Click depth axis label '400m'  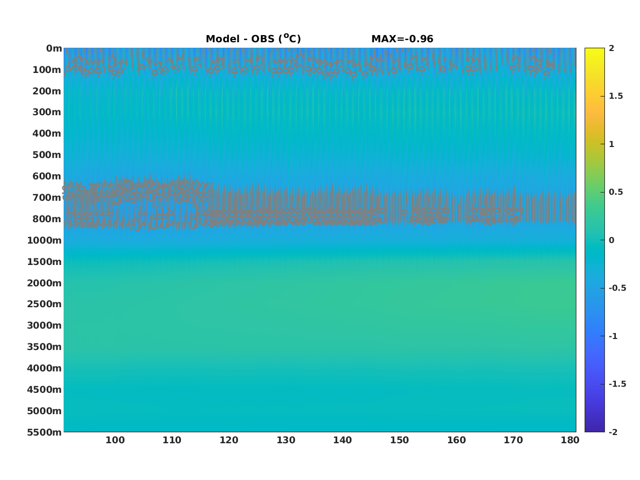click(x=47, y=133)
